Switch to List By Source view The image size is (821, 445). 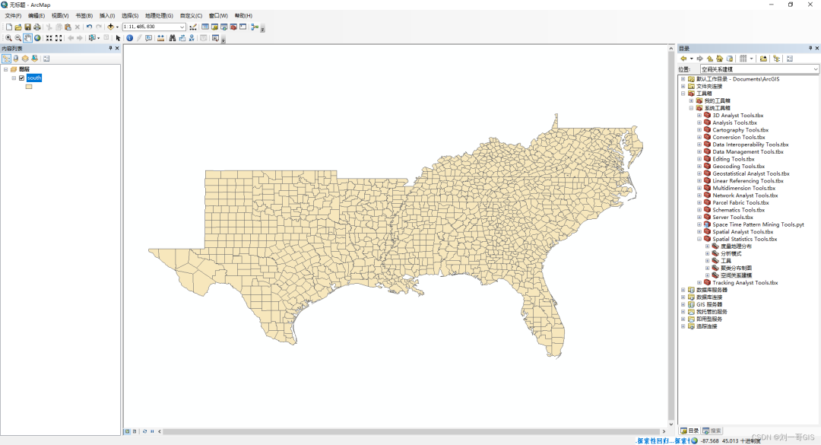(16, 59)
